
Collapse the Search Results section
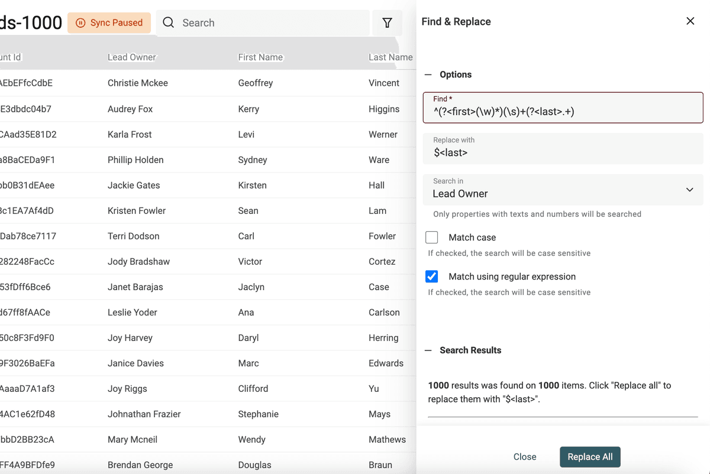click(x=428, y=350)
